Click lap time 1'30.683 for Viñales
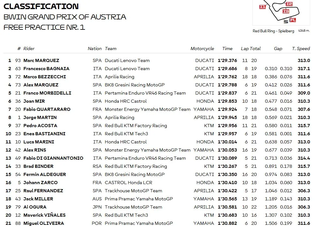Screen dimensions: 316x227 tap(227, 215)
